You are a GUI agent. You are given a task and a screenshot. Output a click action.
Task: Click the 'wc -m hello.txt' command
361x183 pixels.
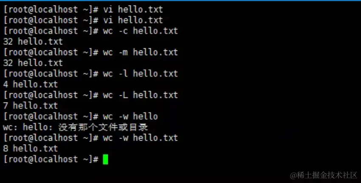[x=141, y=53]
